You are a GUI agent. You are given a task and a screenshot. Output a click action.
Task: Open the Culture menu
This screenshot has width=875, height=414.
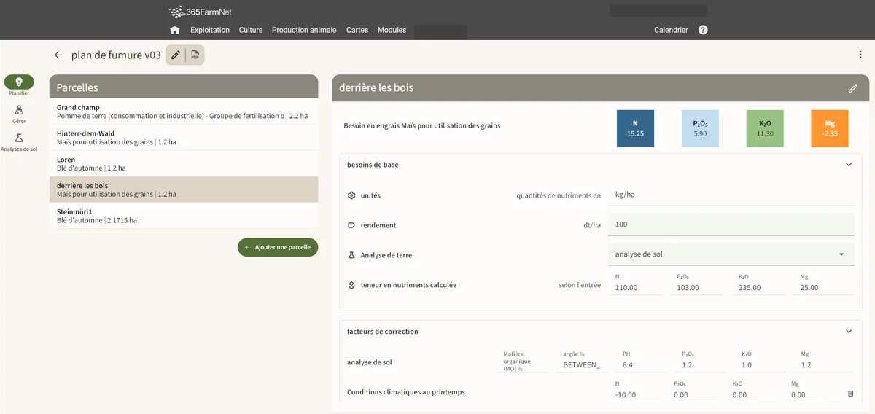[251, 31]
